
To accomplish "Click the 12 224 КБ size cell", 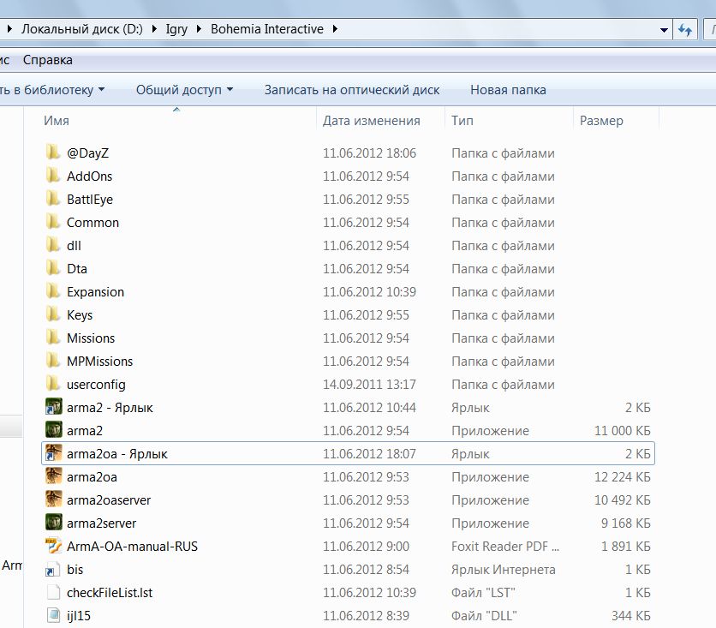I will pyautogui.click(x=622, y=477).
